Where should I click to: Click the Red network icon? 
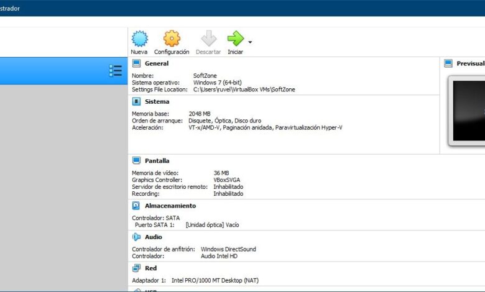pos(136,268)
